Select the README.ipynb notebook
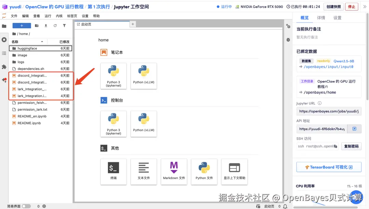Viewport: 369px width, 209px height. [x=40, y=123]
